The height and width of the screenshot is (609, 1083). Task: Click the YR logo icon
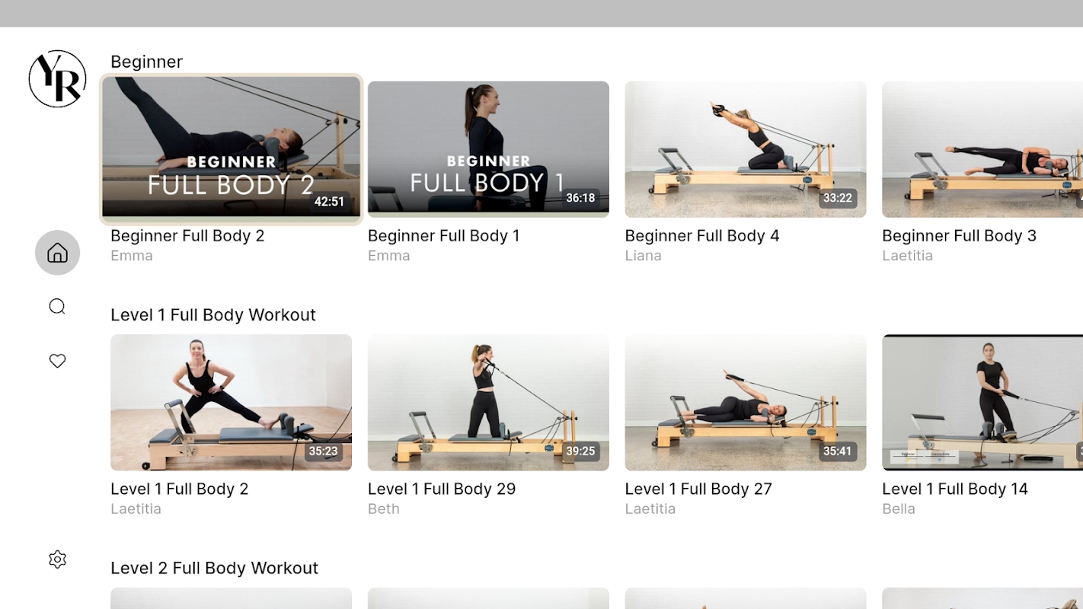pyautogui.click(x=57, y=79)
